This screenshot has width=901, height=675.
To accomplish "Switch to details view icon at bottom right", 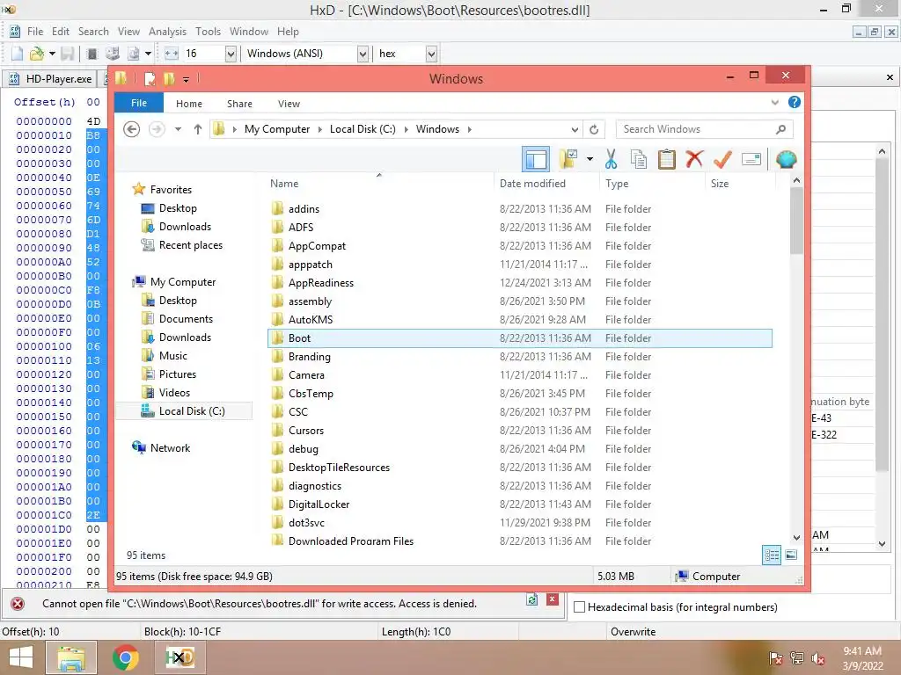I will 772,555.
